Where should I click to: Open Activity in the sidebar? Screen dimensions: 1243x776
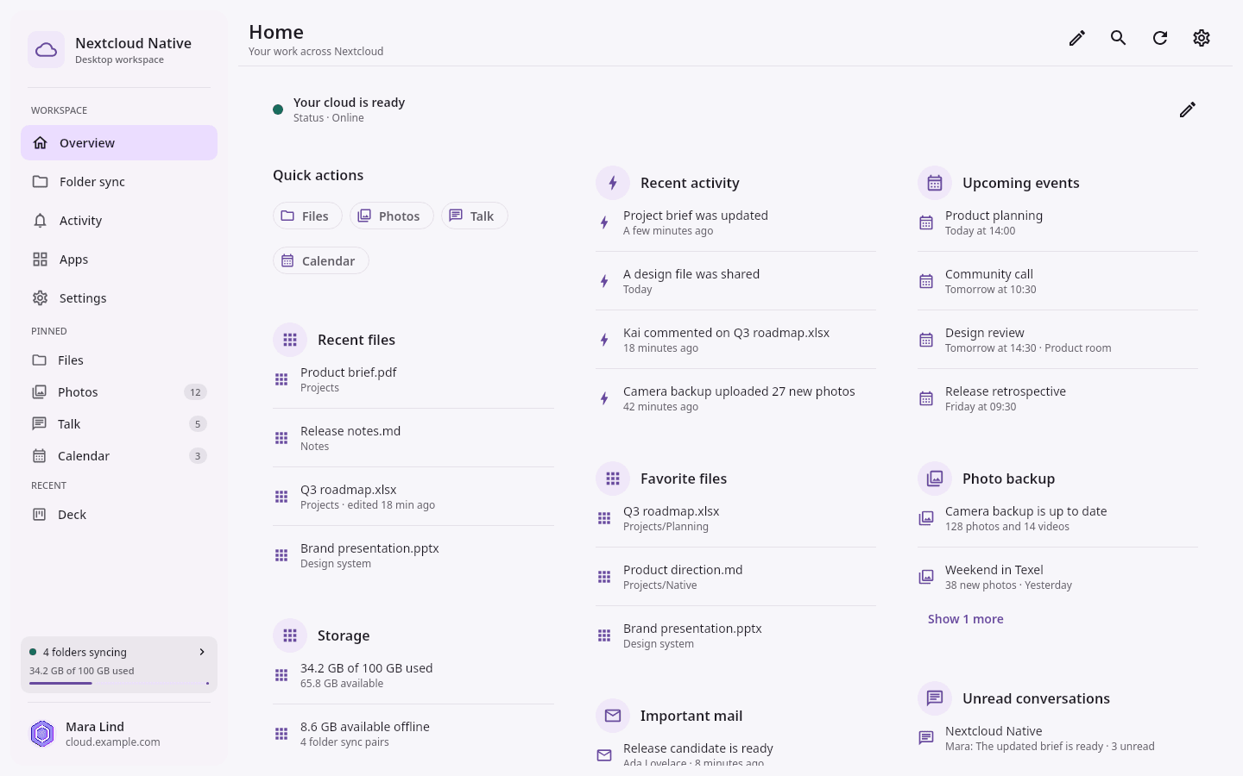click(x=119, y=221)
